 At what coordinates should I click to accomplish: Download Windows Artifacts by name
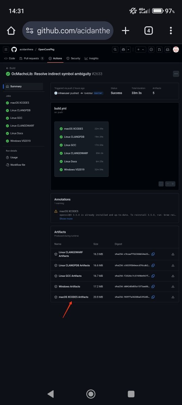[69, 287]
